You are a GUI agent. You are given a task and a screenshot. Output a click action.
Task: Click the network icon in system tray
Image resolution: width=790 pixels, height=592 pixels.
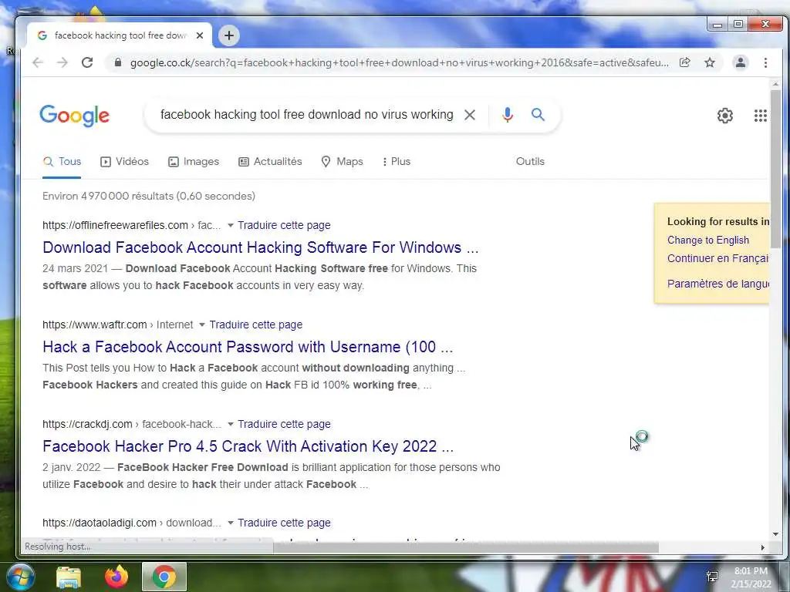point(712,577)
